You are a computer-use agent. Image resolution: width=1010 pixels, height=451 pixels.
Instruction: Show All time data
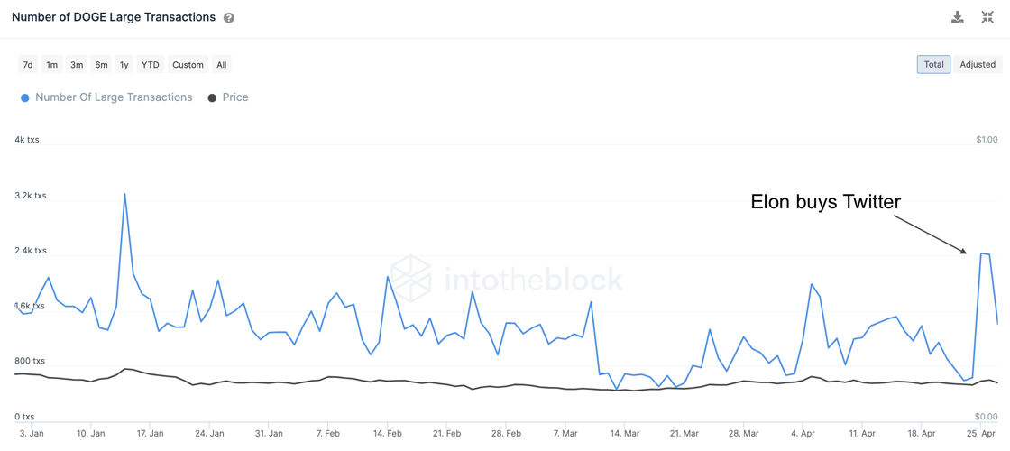tap(221, 65)
